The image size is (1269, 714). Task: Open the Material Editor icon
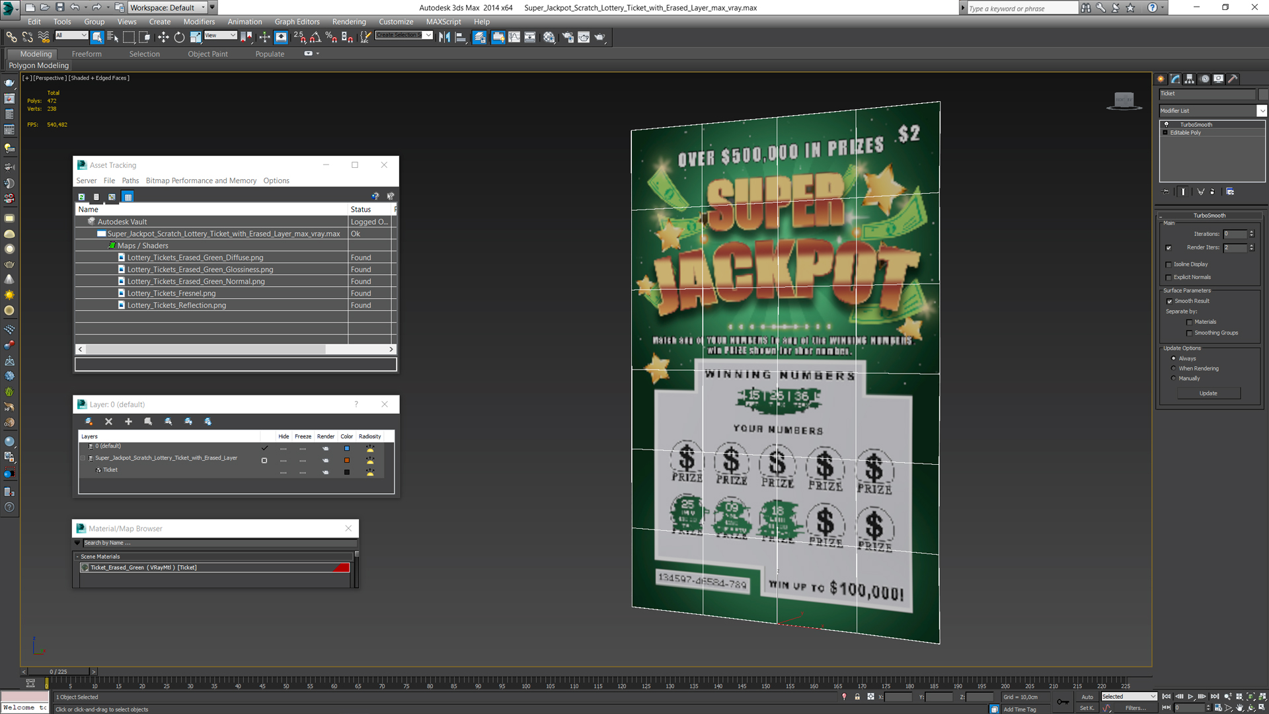click(x=549, y=38)
